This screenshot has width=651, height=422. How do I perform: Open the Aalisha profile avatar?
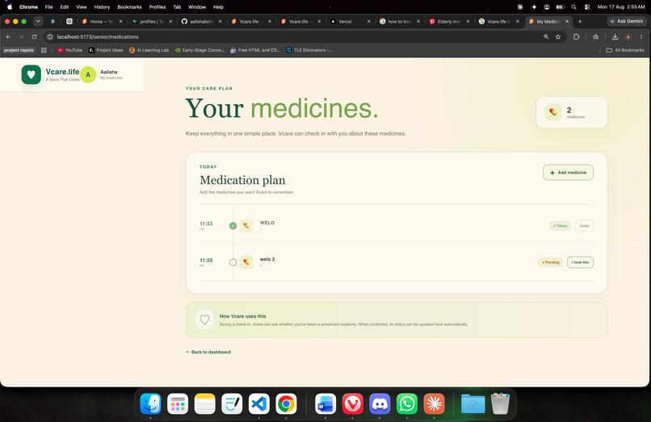point(88,75)
